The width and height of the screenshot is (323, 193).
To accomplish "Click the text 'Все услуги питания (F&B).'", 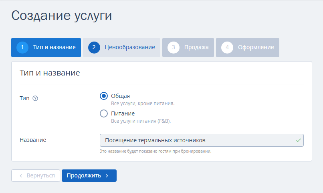I will [141, 121].
